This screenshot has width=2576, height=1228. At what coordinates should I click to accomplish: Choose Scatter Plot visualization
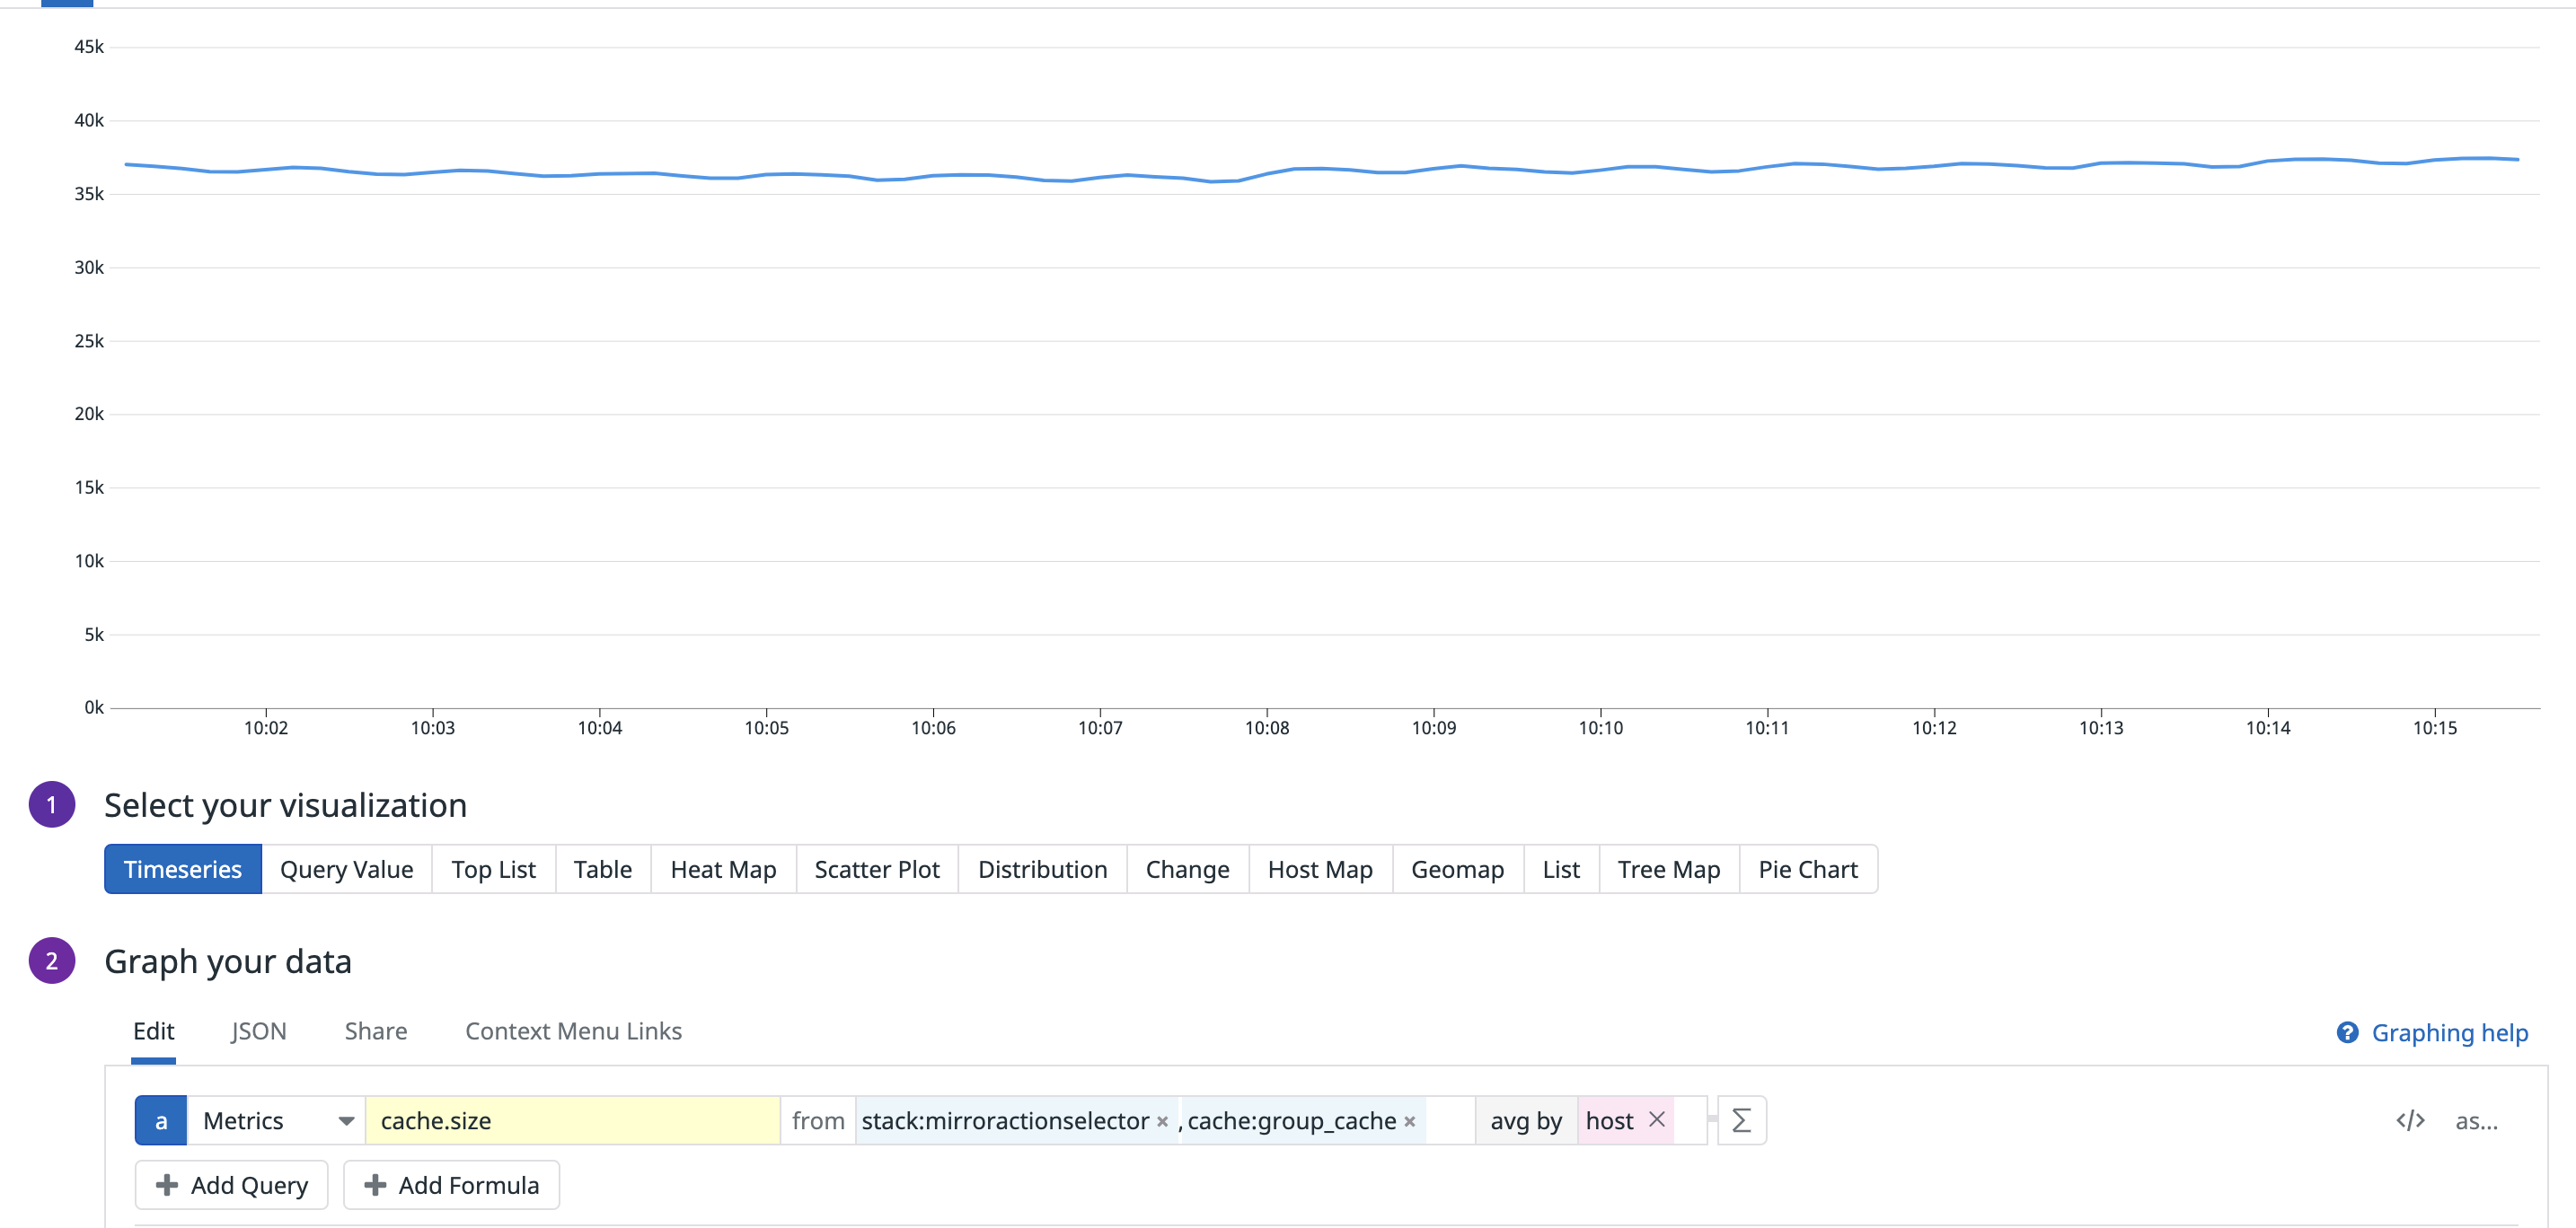tap(877, 868)
